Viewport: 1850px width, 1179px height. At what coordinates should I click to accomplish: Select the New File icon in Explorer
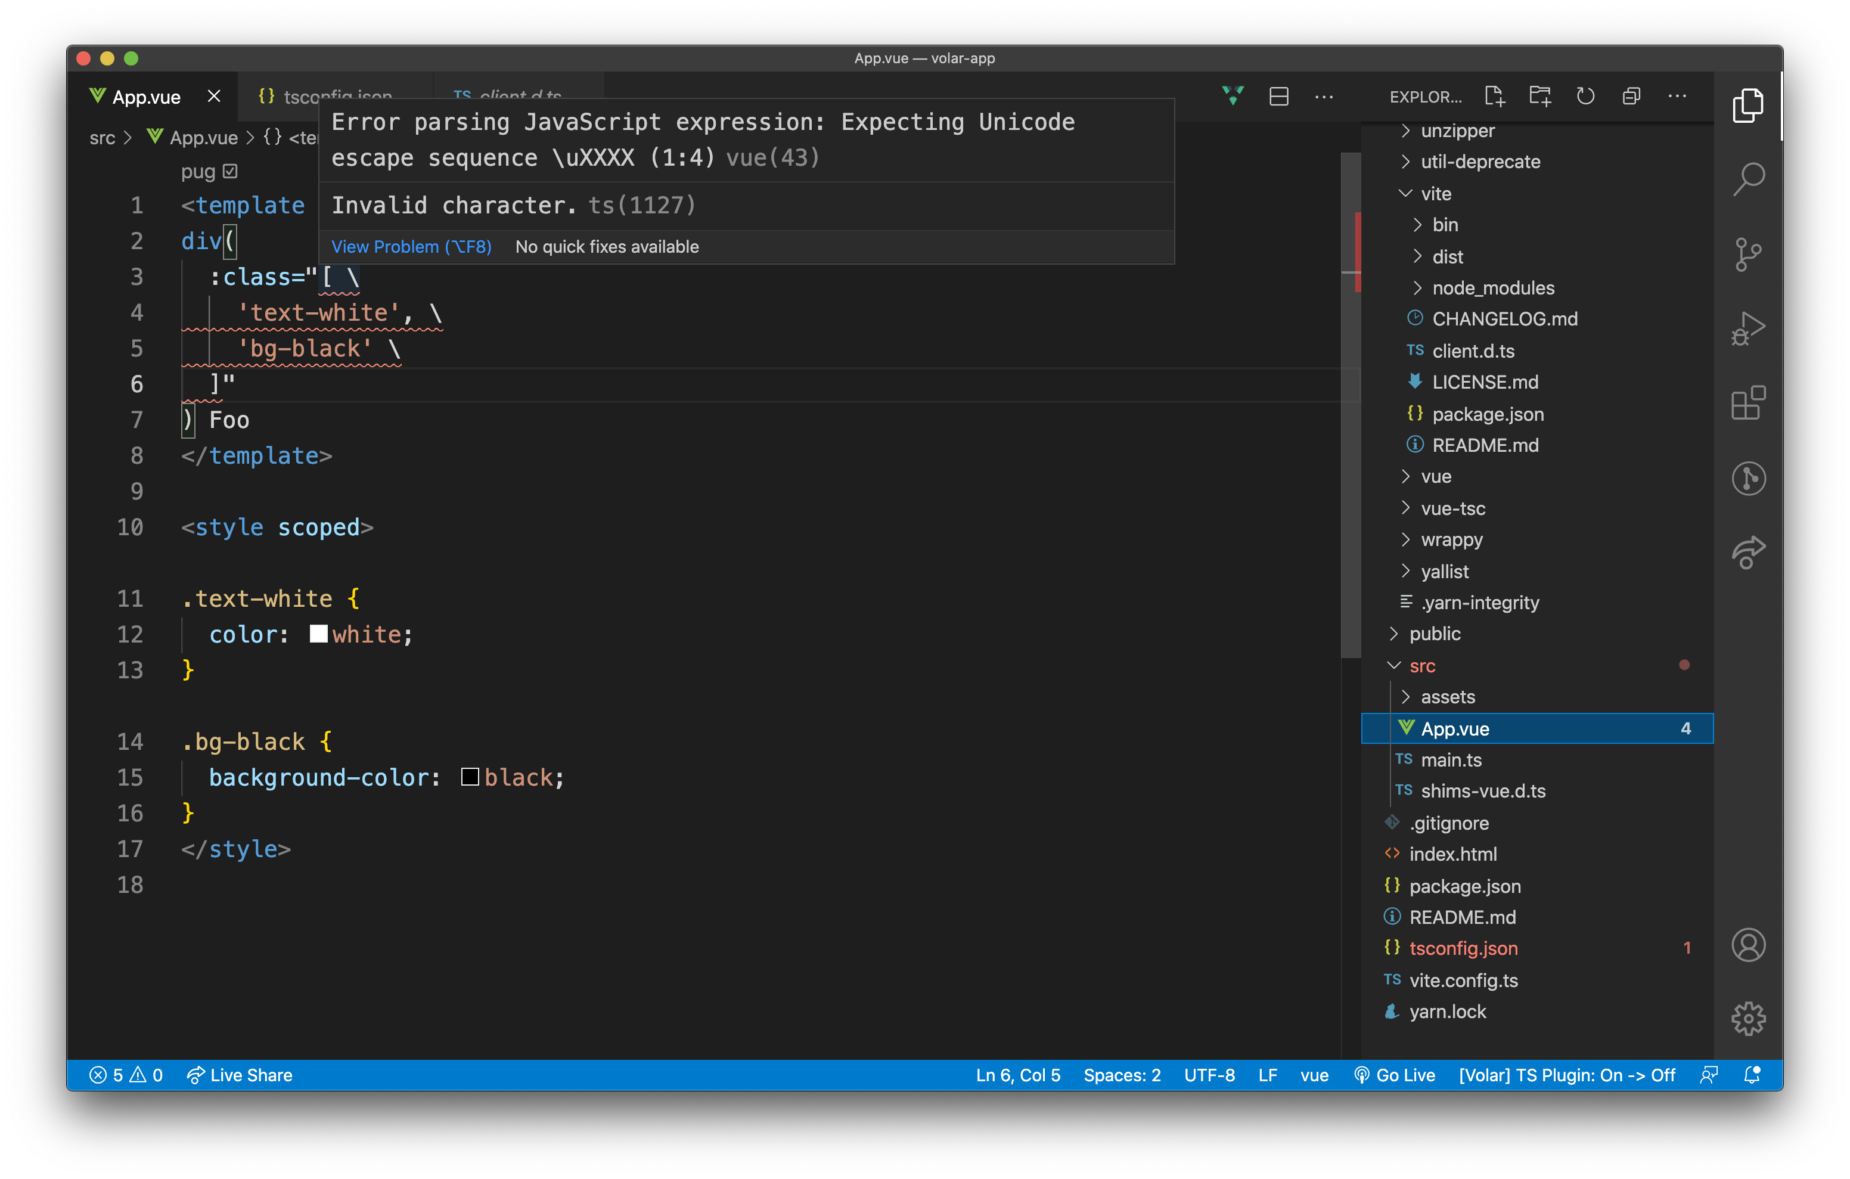pyautogui.click(x=1495, y=96)
